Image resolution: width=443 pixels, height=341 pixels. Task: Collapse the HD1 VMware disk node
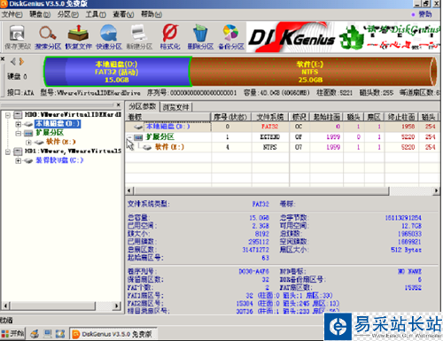click(8, 151)
